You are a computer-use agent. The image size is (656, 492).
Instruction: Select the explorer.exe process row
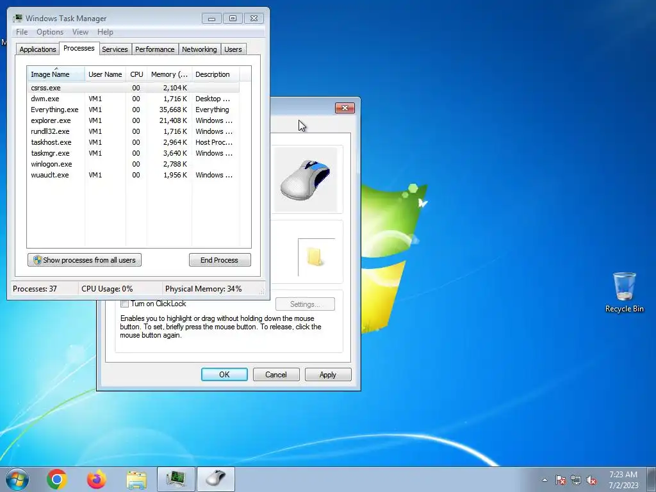pos(133,120)
